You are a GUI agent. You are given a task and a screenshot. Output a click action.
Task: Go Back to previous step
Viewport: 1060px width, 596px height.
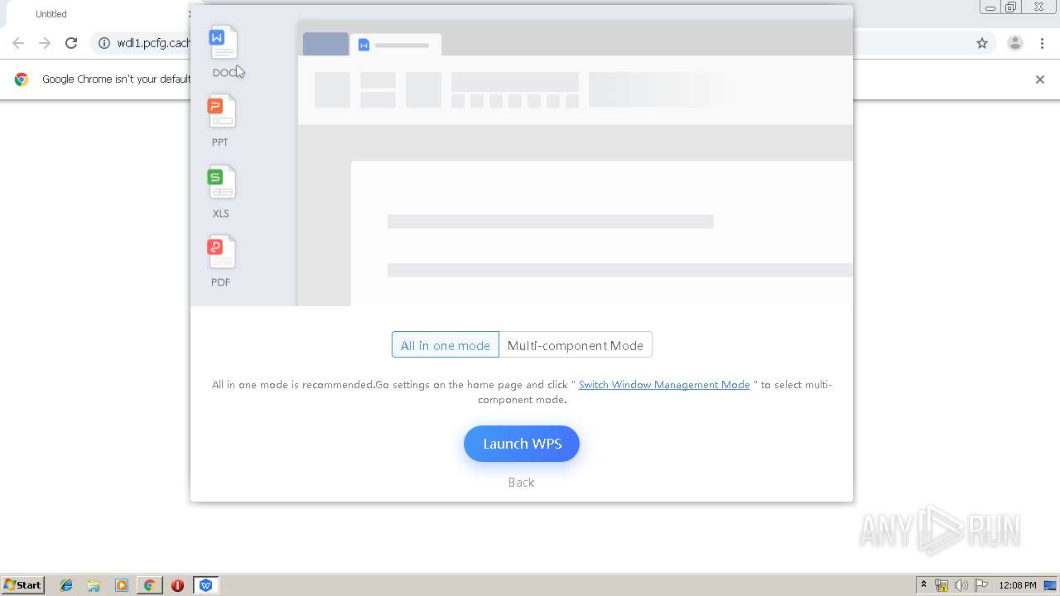click(x=521, y=482)
